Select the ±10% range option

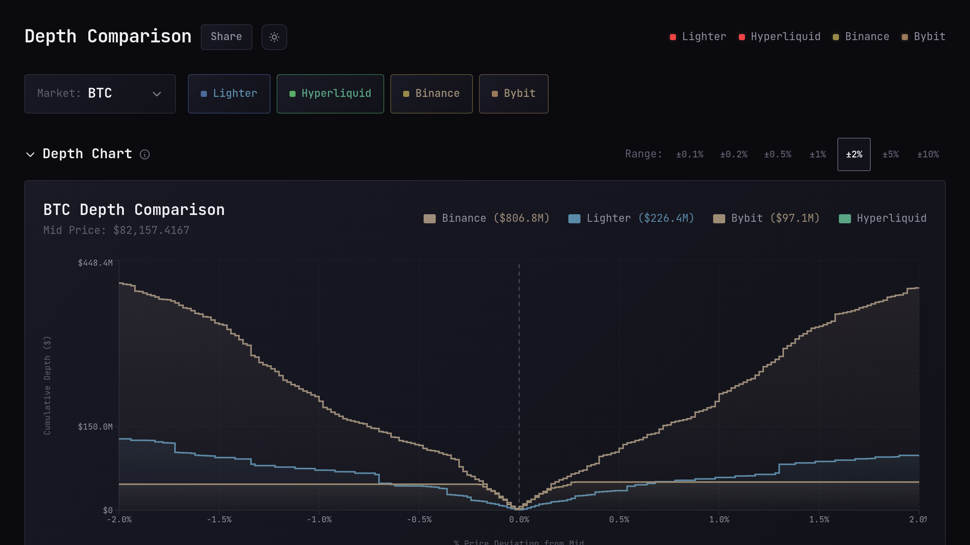pyautogui.click(x=928, y=154)
